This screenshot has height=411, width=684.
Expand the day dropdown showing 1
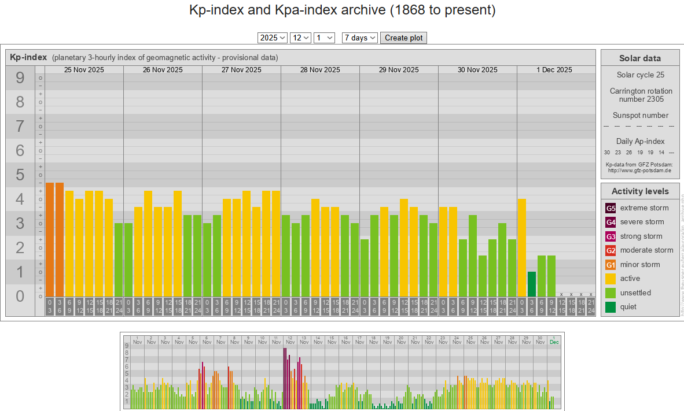[324, 38]
